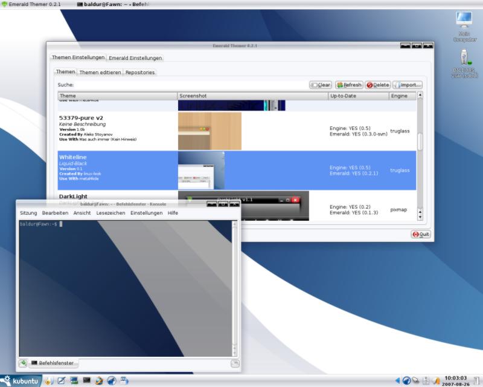Click the panel hide handle at the right edge
This screenshot has height=387, width=483.
(x=476, y=381)
